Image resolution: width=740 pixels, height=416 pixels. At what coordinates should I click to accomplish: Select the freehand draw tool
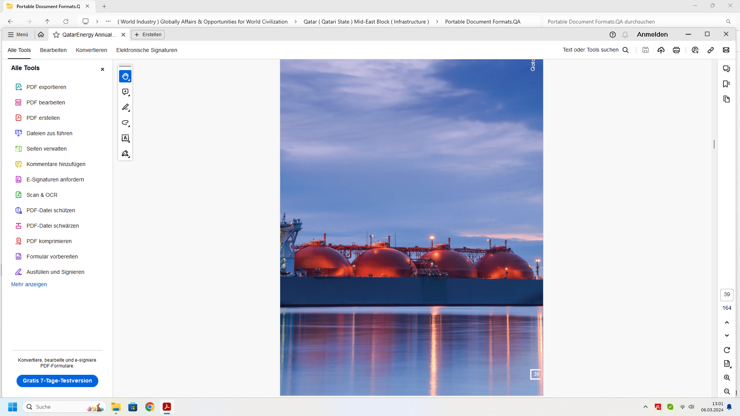point(125,123)
